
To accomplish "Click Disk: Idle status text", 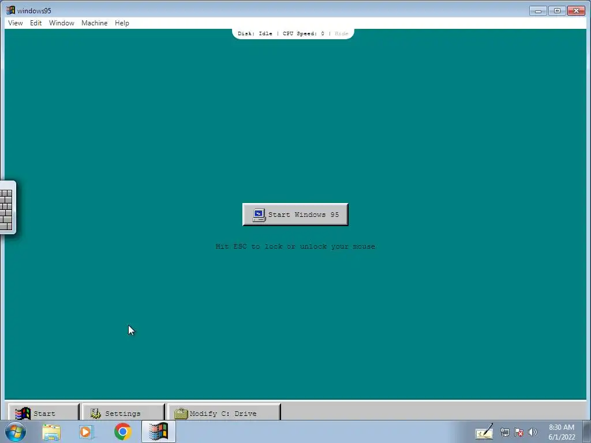I will 255,33.
